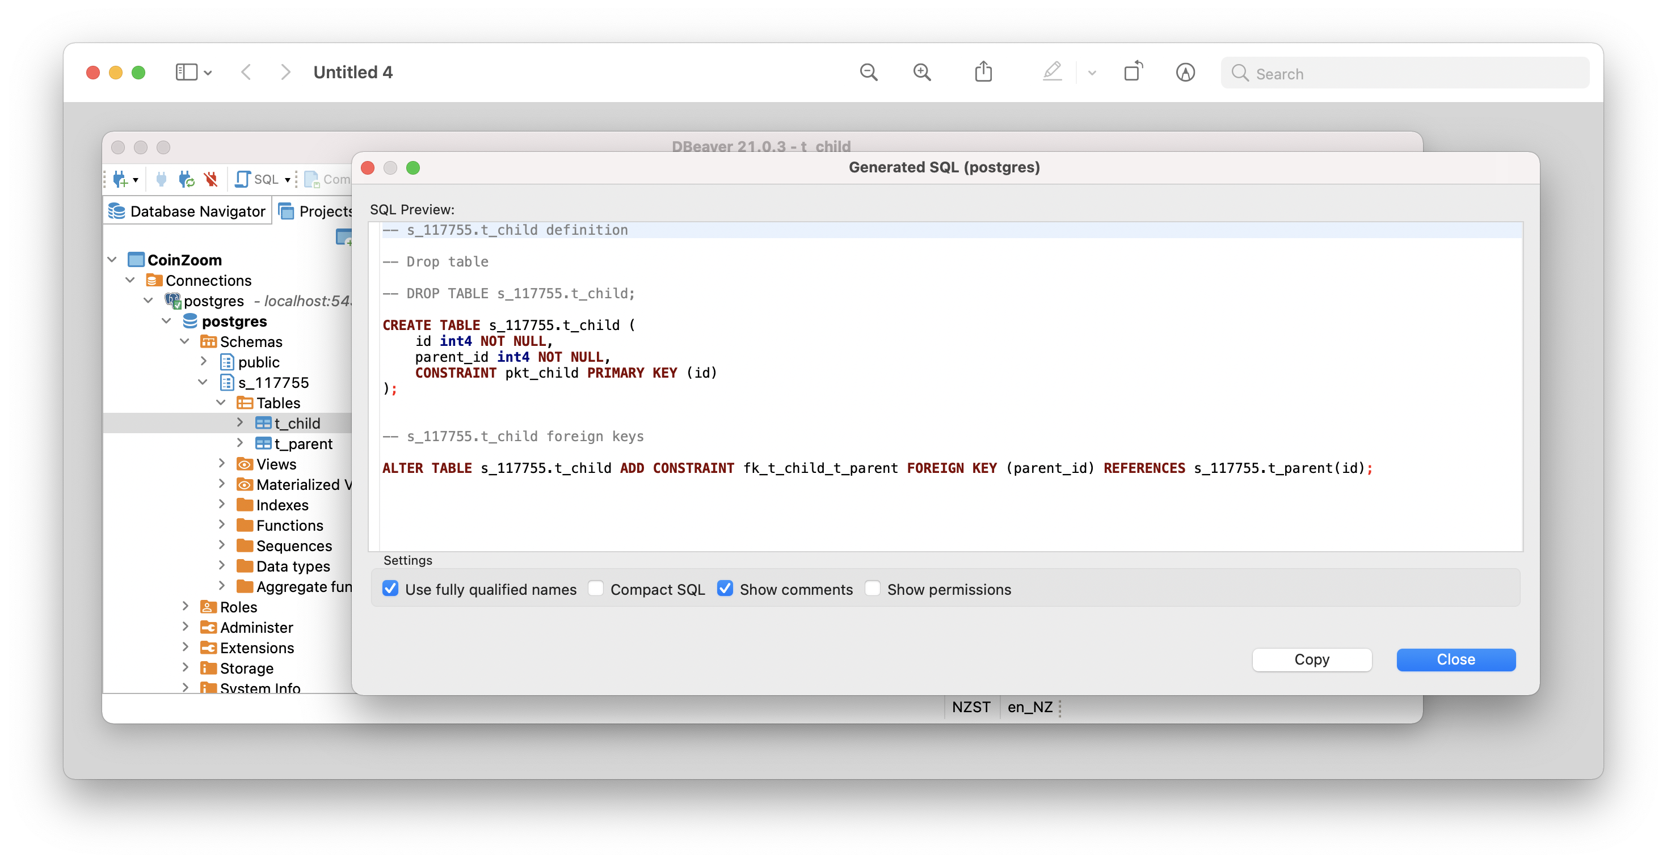The width and height of the screenshot is (1667, 863).
Task: Click the Preview Search field
Action: tap(1404, 73)
